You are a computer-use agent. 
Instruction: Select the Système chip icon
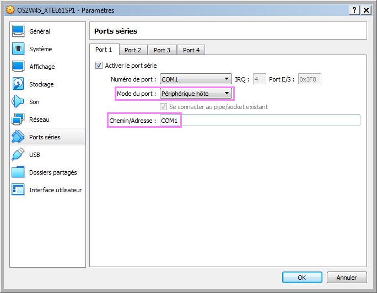pyautogui.click(x=18, y=49)
